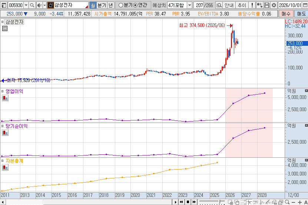This screenshot has width=308, height=205.
Task: Toggle the 영업이익 panel marker square
Action: [x=2, y=91]
